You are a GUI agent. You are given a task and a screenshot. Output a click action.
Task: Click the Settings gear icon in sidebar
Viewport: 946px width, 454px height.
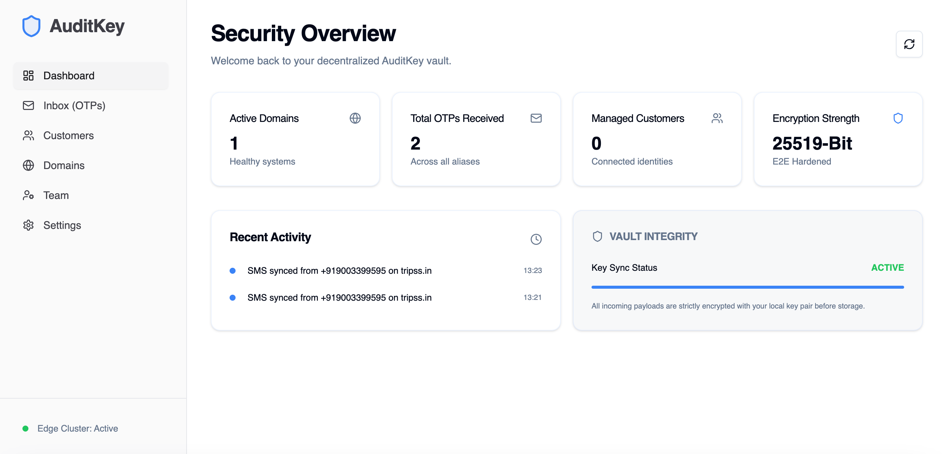pyautogui.click(x=28, y=225)
